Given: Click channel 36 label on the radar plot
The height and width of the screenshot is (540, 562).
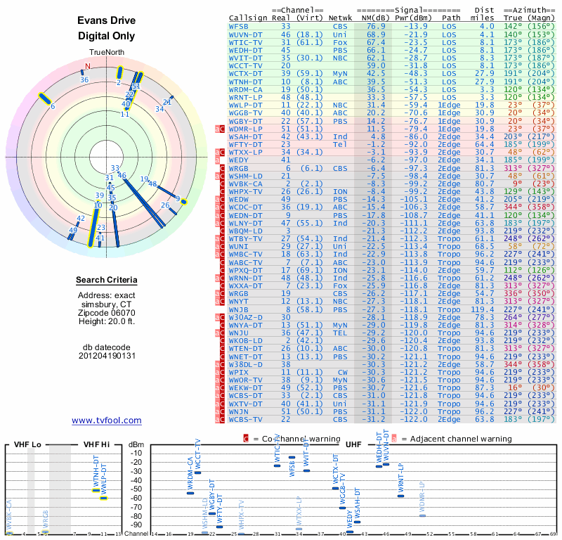Looking at the screenshot, I should click(x=84, y=79).
